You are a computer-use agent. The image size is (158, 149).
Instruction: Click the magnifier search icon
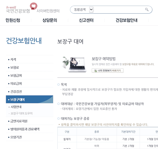147,9
